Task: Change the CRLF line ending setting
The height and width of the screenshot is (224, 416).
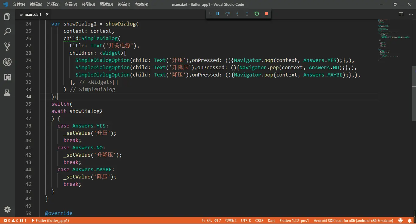Action: coord(259,221)
